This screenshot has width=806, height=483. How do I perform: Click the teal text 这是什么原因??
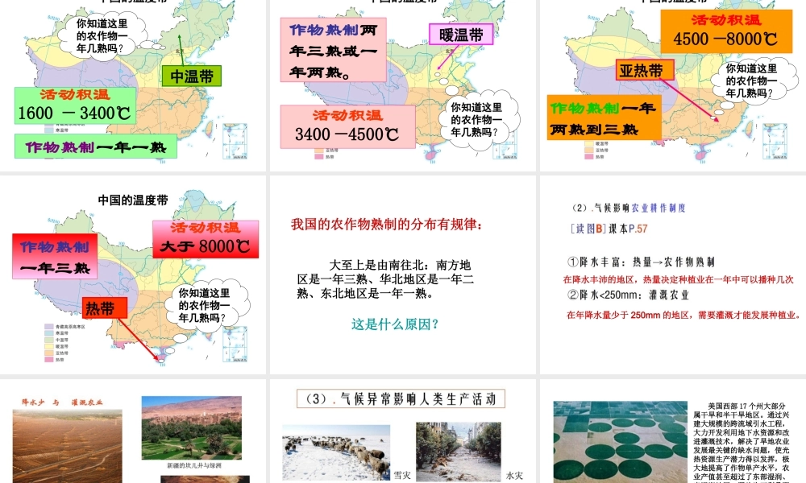pos(395,324)
